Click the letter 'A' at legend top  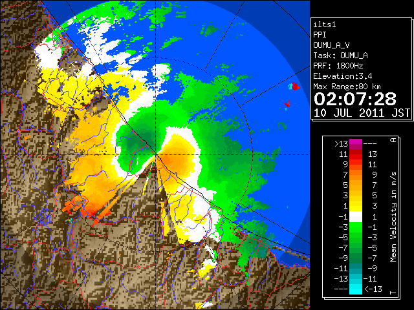coord(393,140)
